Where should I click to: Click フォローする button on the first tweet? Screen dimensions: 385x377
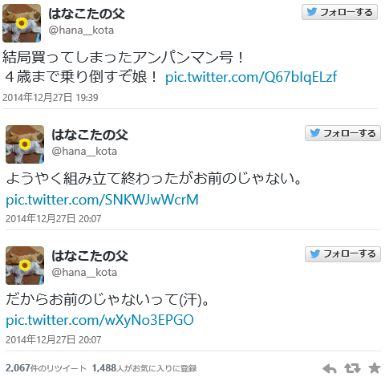tap(339, 12)
